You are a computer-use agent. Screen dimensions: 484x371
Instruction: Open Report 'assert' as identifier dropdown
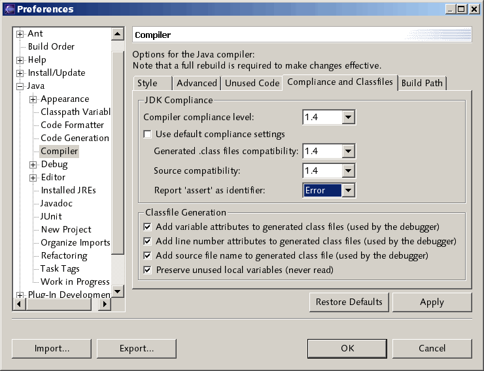coord(349,191)
